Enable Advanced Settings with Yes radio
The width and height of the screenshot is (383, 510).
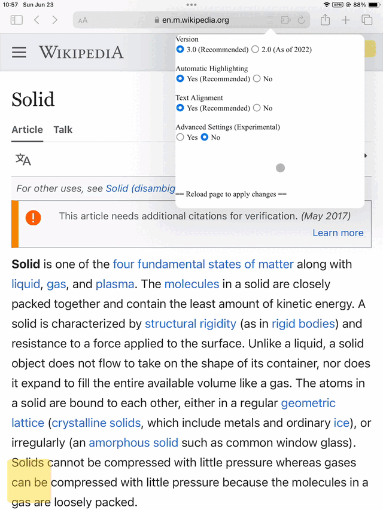click(x=180, y=138)
